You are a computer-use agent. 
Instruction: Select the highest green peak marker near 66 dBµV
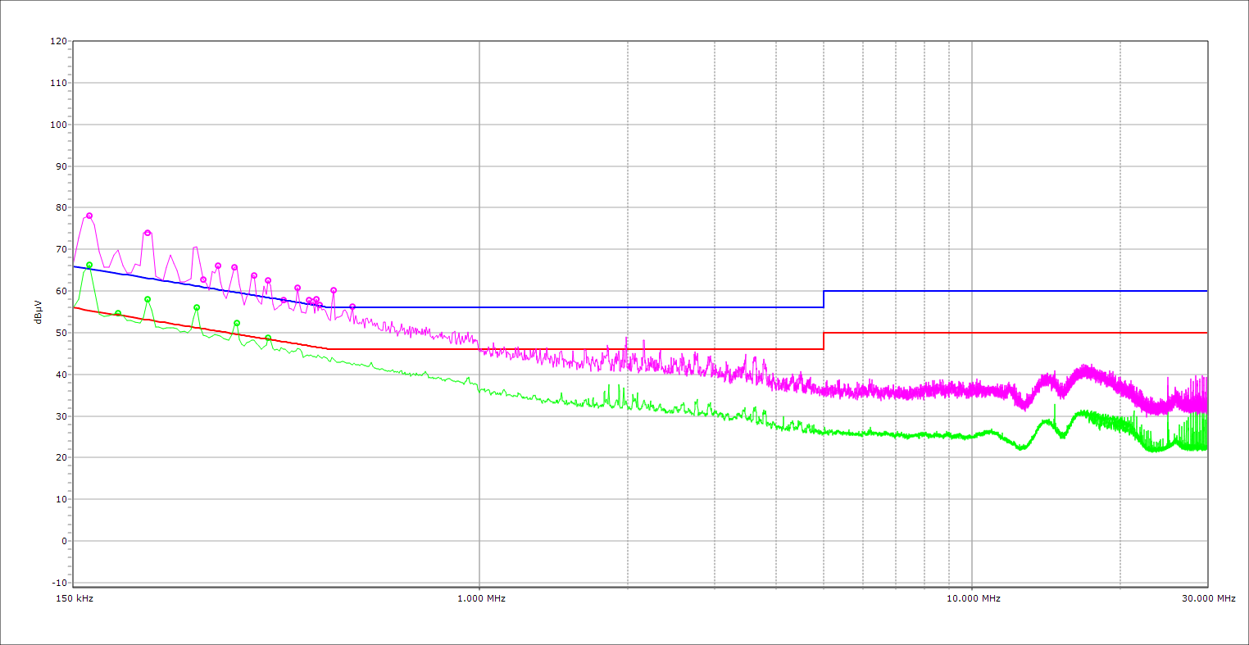pos(89,266)
